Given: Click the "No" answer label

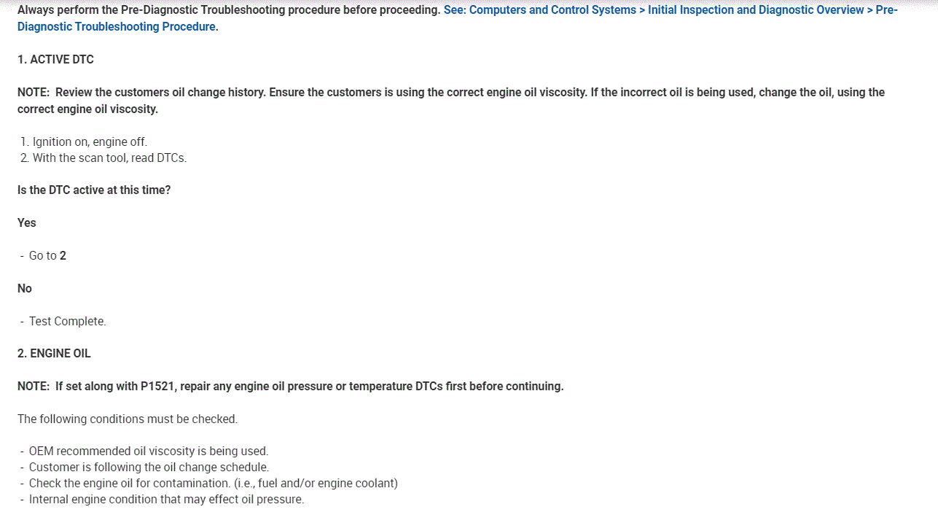Looking at the screenshot, I should [25, 288].
